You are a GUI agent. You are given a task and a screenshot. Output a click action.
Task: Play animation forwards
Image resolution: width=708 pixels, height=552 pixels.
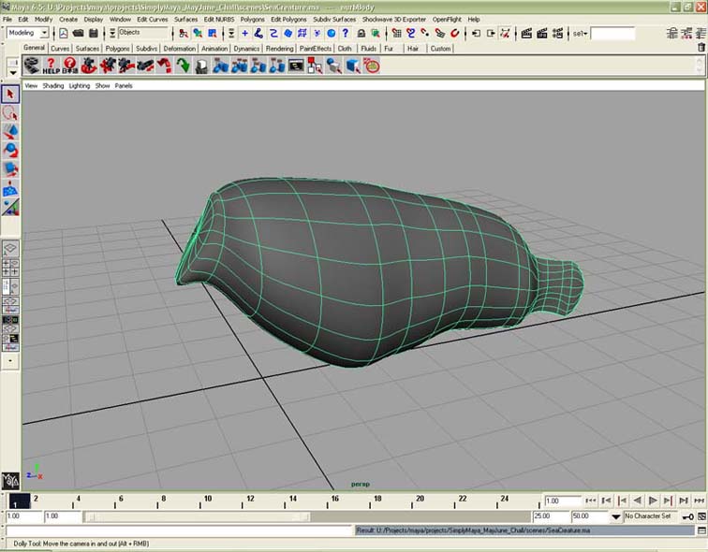[653, 501]
